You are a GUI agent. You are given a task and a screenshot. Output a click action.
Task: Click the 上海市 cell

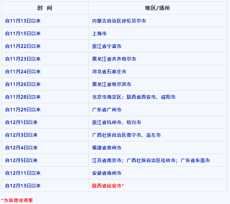158,33
